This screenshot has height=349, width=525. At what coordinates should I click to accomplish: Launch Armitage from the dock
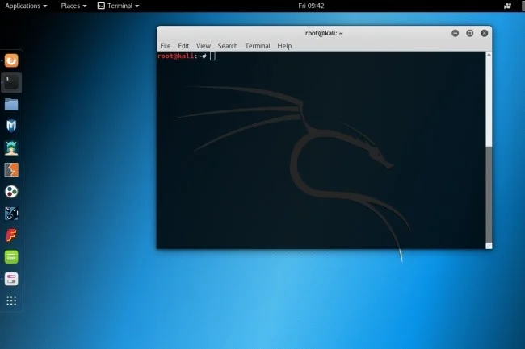[11, 147]
